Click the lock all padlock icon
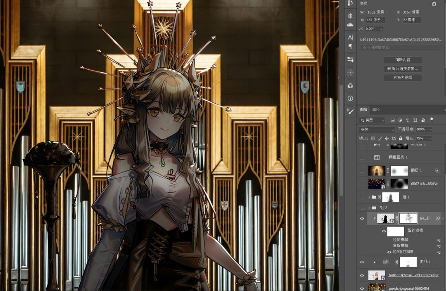The width and height of the screenshot is (446, 291). (x=401, y=138)
